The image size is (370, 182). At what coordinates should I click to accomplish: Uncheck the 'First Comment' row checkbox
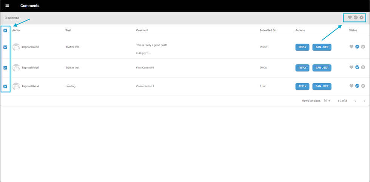(5, 68)
